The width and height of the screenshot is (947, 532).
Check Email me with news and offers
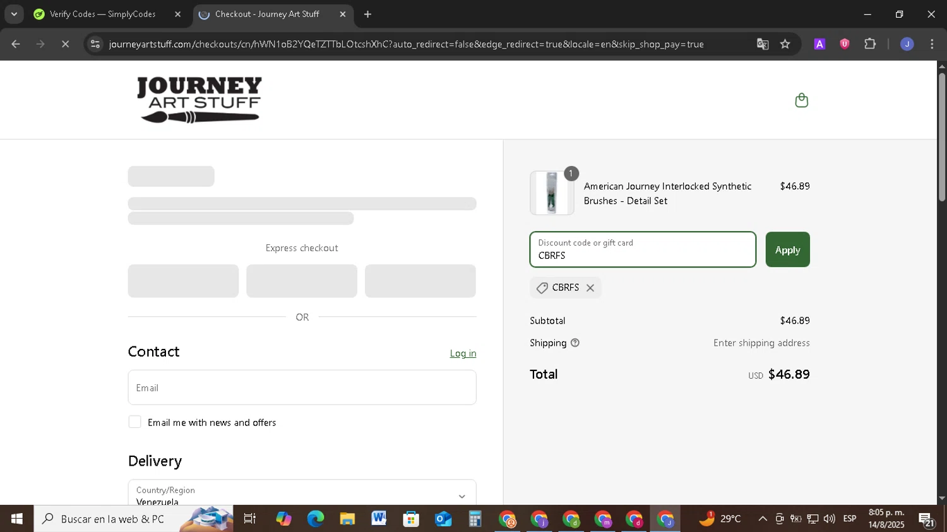pyautogui.click(x=134, y=422)
